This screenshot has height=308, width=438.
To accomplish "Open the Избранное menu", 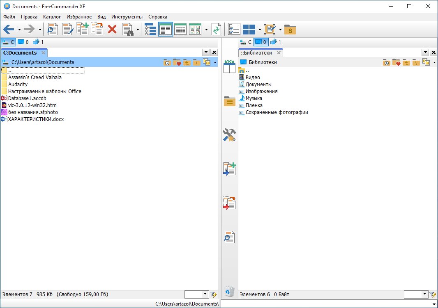I will [79, 17].
